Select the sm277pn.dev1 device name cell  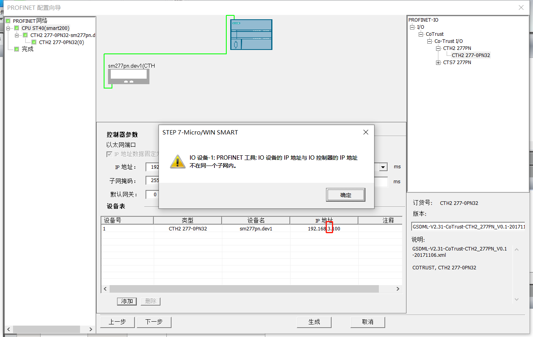coord(256,228)
